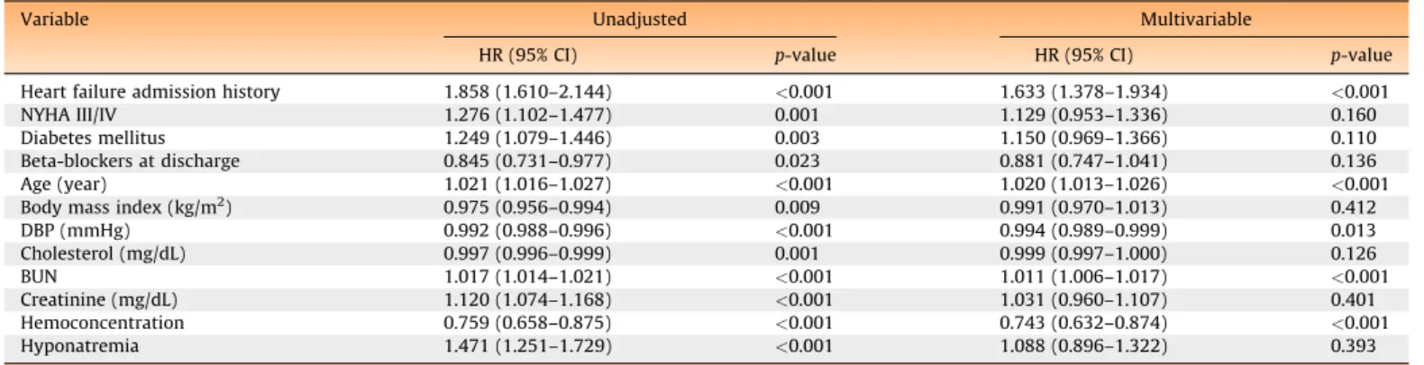Select the Multivariable column group header

tap(1196, 19)
